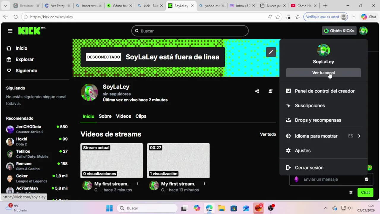Open a new browser tab

(325, 6)
